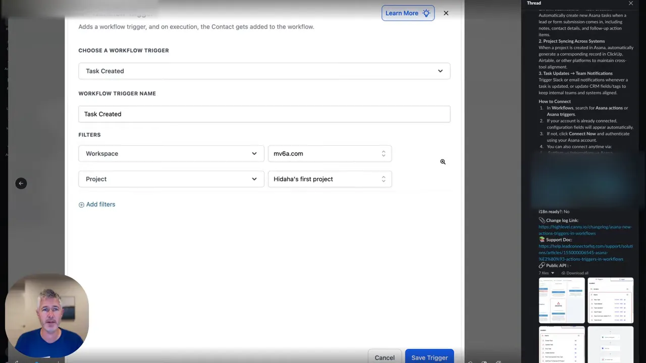Click '3. Task Updates → Team Notifications' text
Screen dimensions: 646x363
click(x=575, y=74)
